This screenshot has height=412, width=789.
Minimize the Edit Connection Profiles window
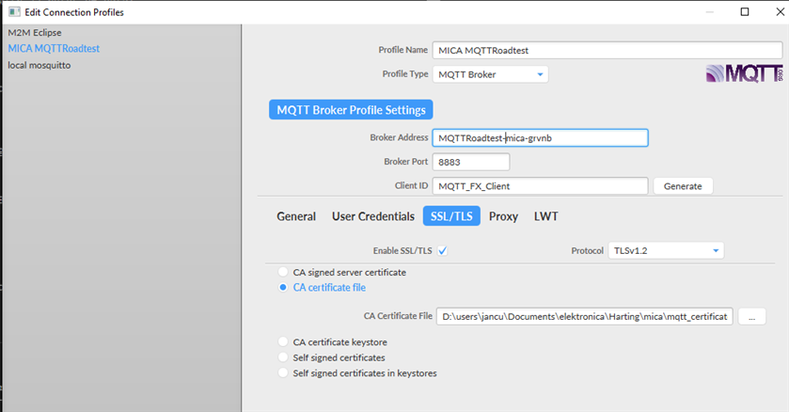tap(709, 11)
